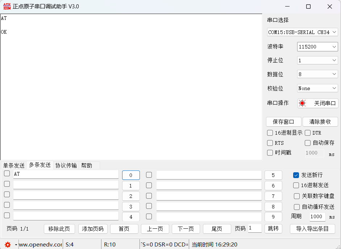Toggle the RTS checkbox
Viewport: 341px width, 249px height.
pyautogui.click(x=270, y=143)
